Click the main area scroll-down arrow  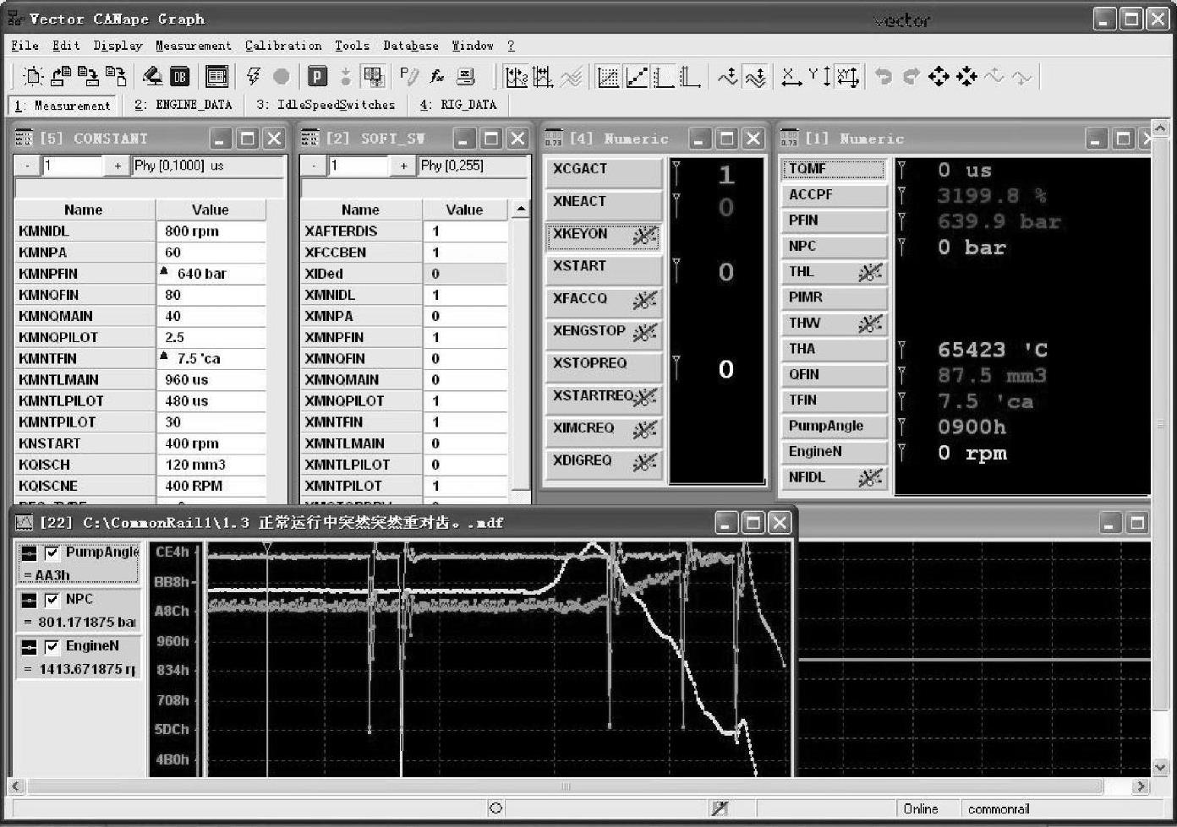(1161, 767)
